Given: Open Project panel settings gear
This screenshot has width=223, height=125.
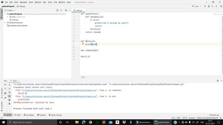Looking at the screenshot, I should click(x=66, y=10).
